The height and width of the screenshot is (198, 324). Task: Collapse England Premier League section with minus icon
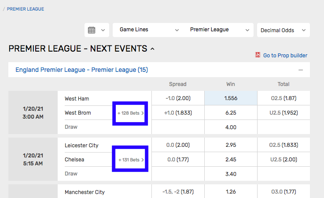301,70
